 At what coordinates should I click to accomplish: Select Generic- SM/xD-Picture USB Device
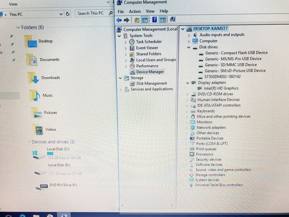click(235, 71)
